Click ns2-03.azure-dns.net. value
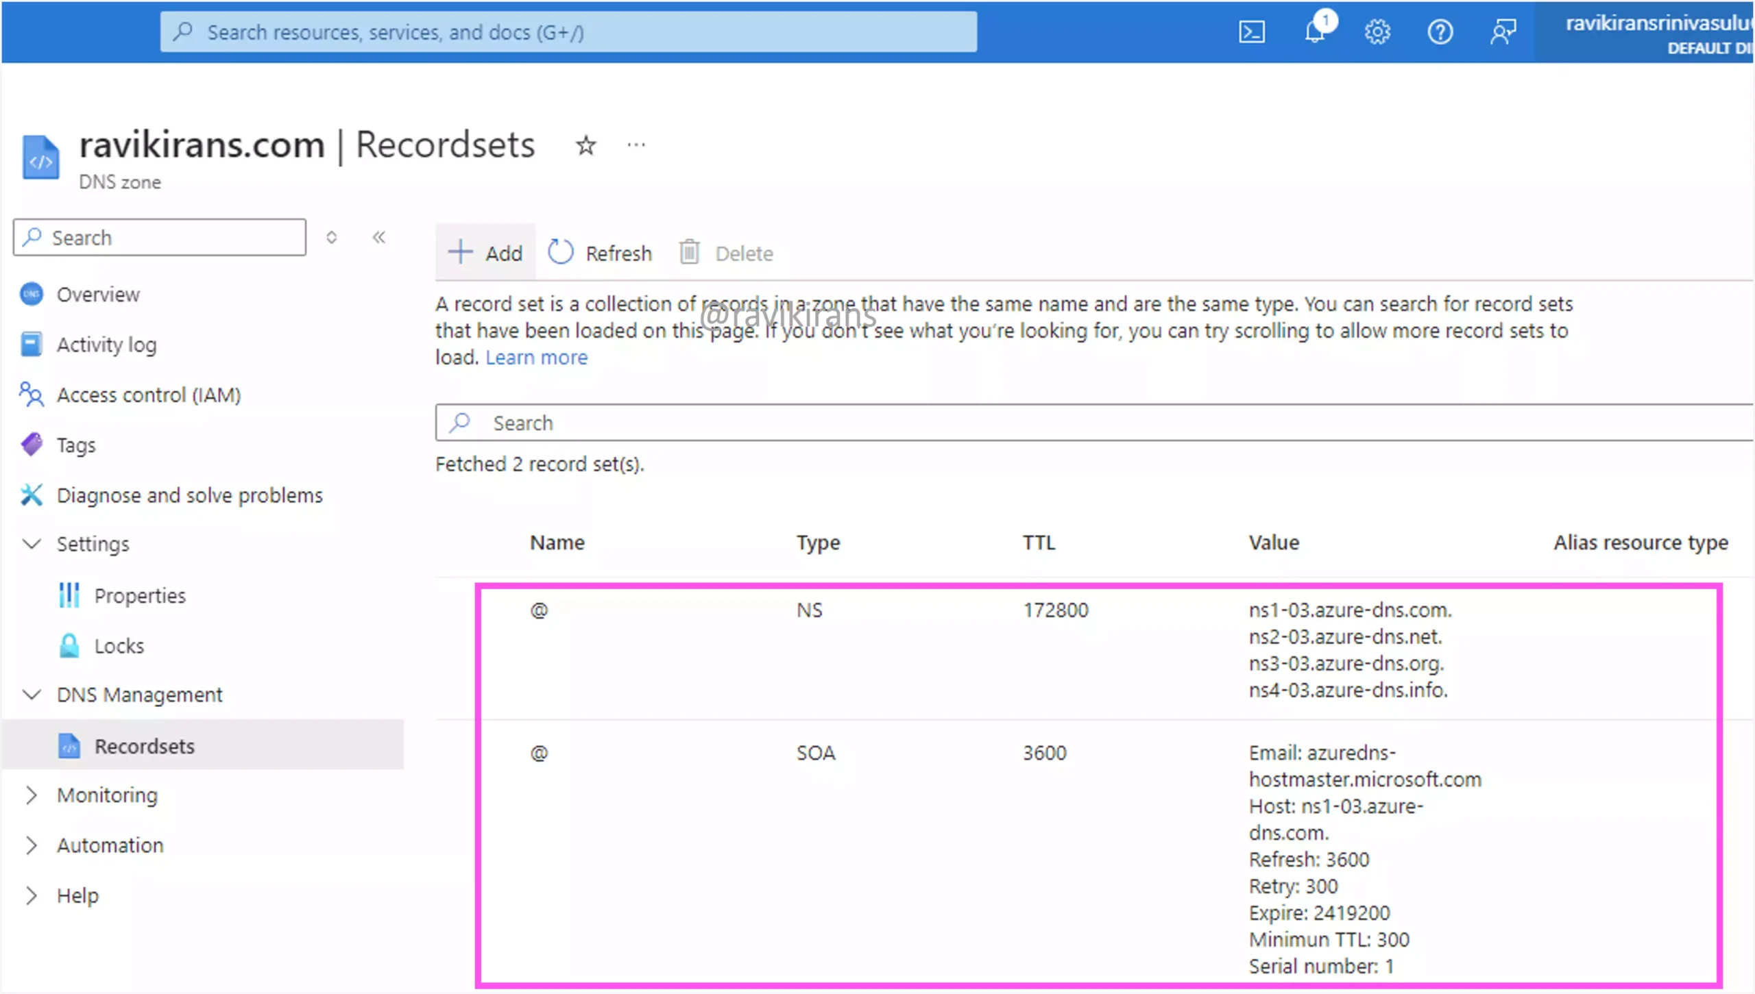1755x994 pixels. [1345, 637]
